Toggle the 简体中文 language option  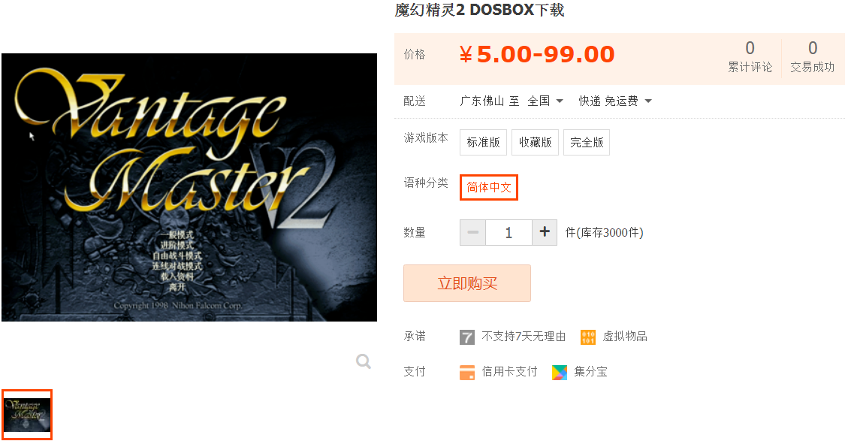[x=489, y=187]
